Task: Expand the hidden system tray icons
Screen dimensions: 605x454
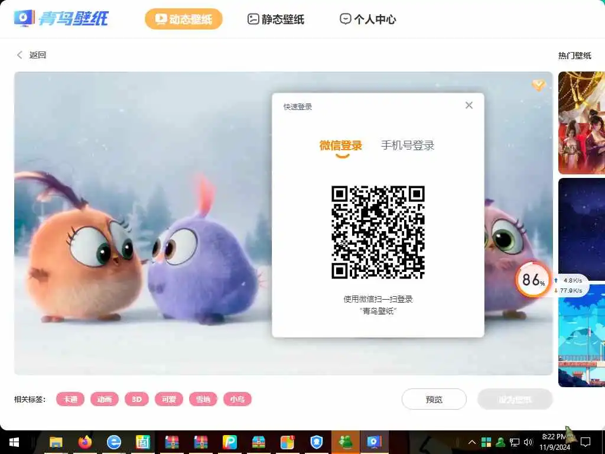Action: 472,442
